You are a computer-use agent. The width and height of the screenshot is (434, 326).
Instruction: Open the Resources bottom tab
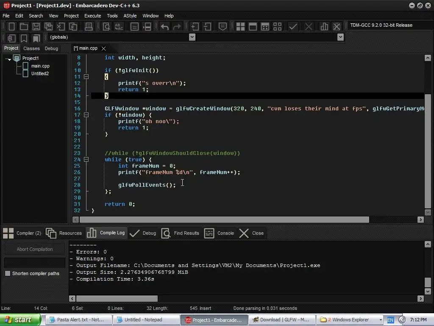pyautogui.click(x=64, y=233)
